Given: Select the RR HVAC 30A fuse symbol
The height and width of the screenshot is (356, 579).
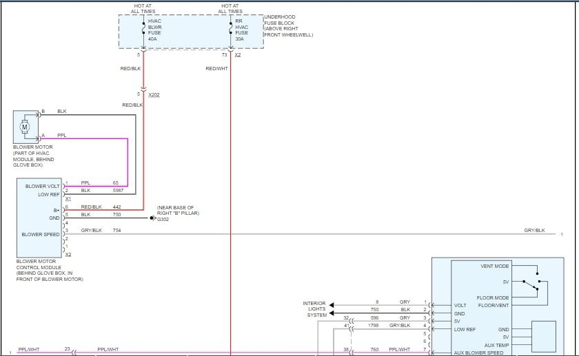Looking at the screenshot, I should pos(230,31).
